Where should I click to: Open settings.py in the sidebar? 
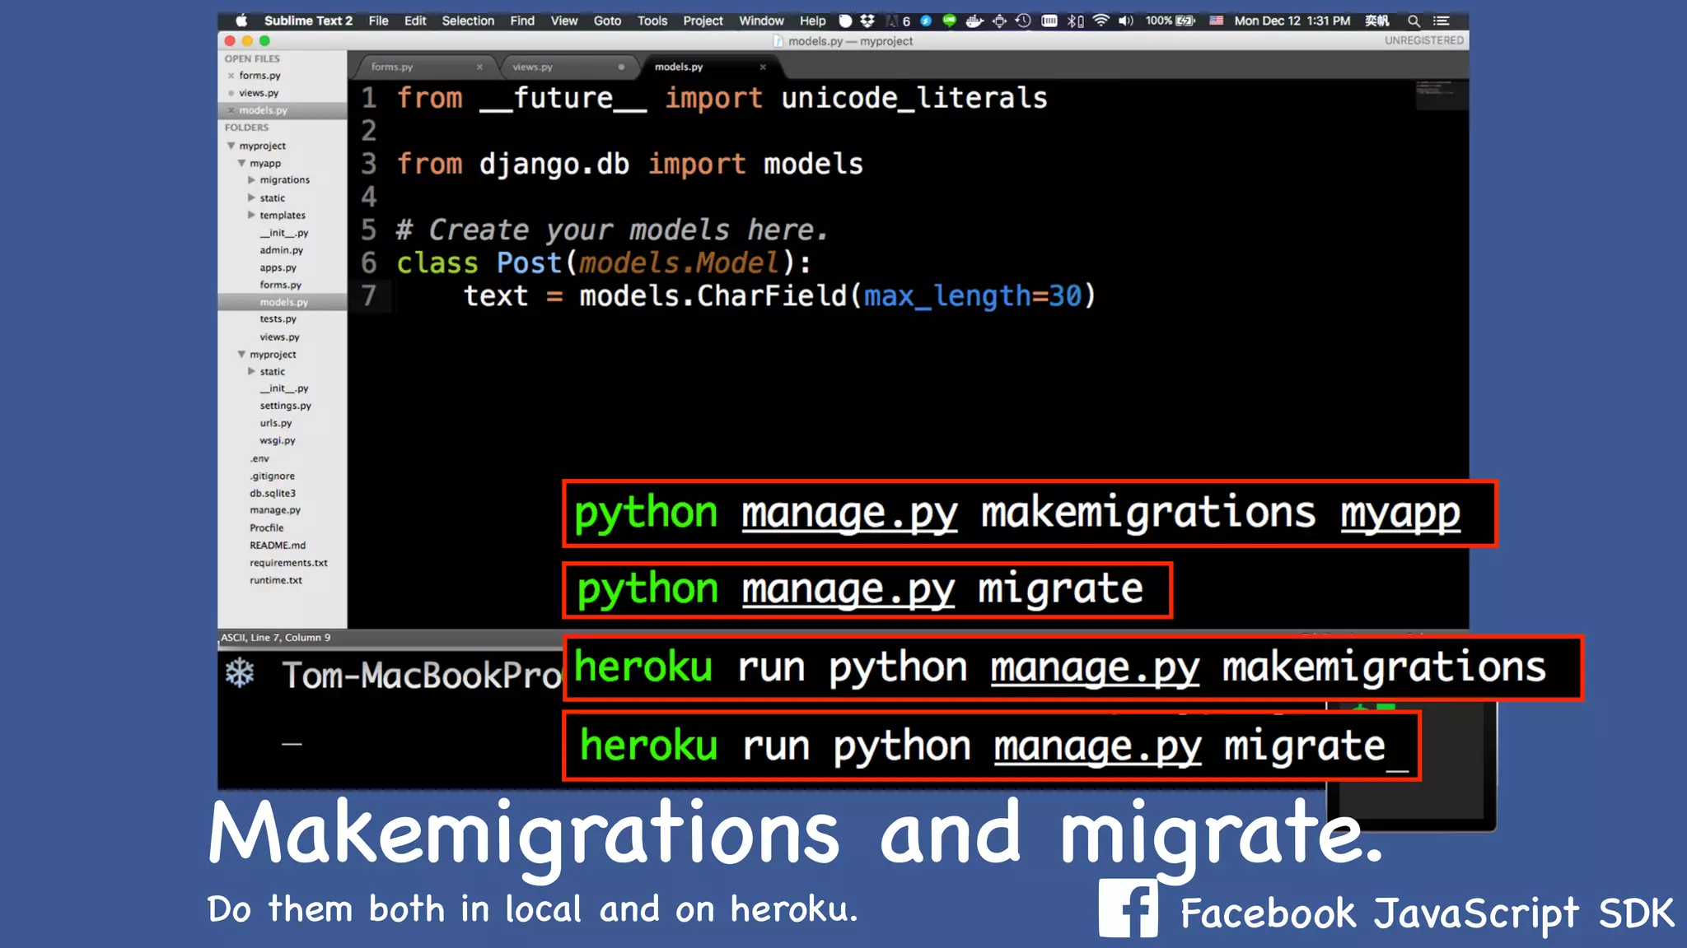click(286, 406)
